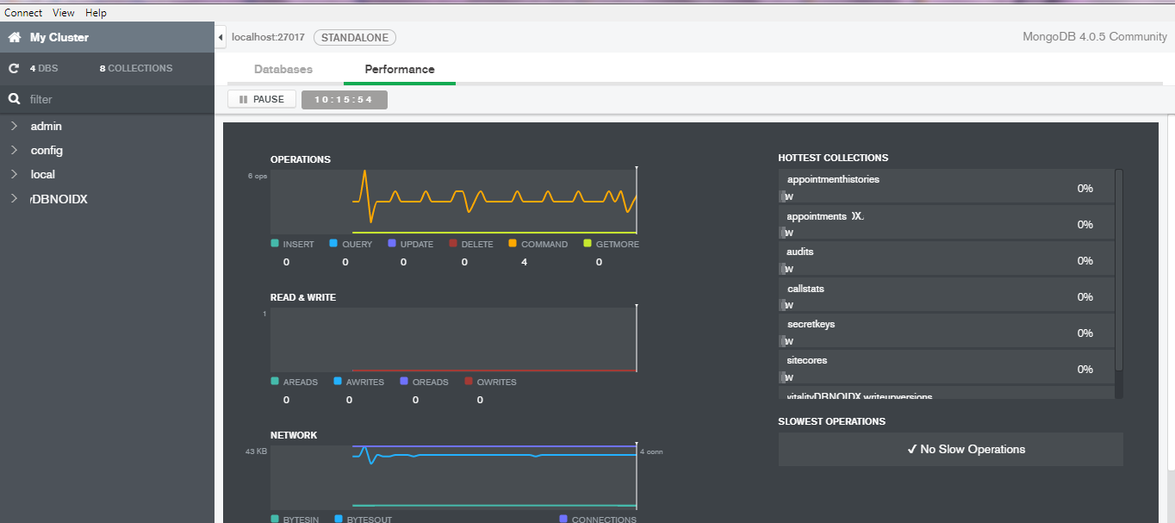The image size is (1175, 523).
Task: Click the back arrow beside localhost:27017
Action: click(x=220, y=37)
